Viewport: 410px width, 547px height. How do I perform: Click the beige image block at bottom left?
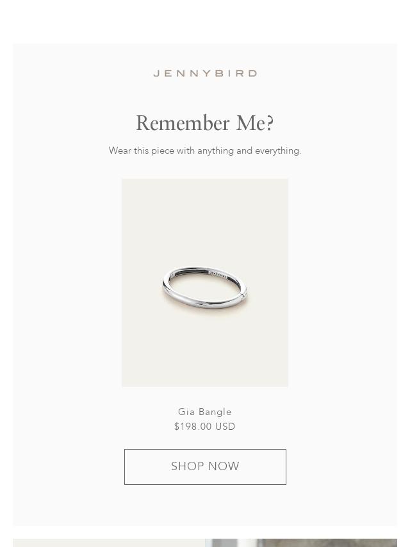(x=109, y=543)
